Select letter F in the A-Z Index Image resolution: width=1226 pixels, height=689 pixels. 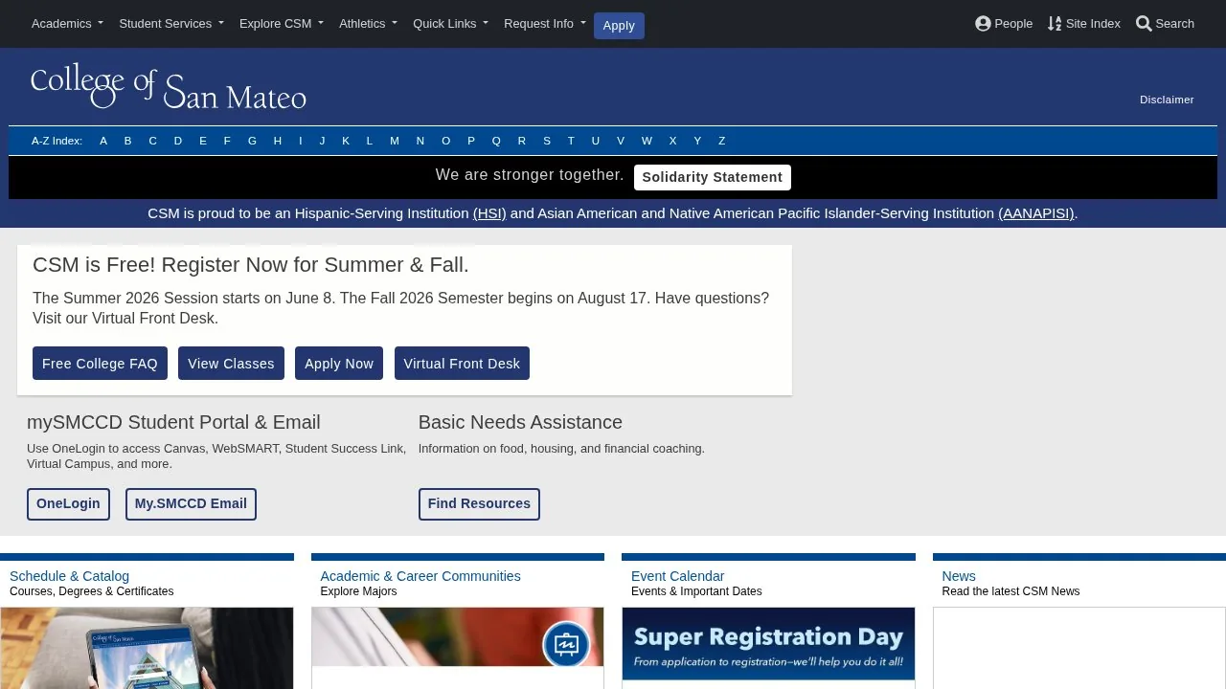(227, 141)
